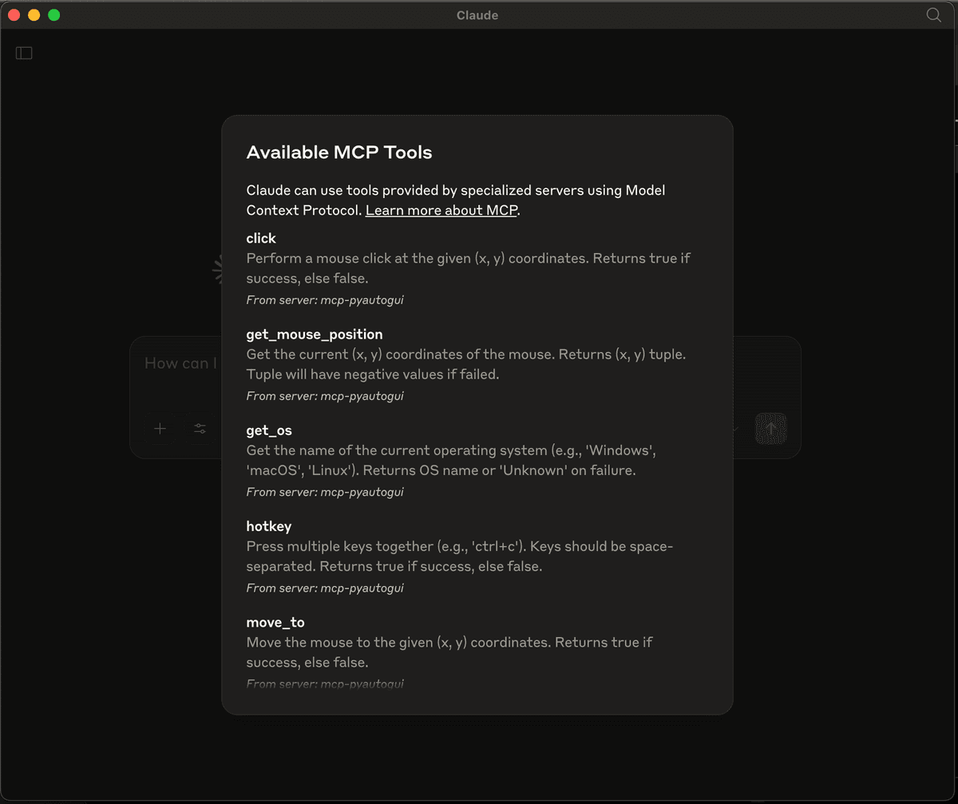Image resolution: width=958 pixels, height=804 pixels.
Task: Click the 'Move the mouse to the given' description
Action: [449, 652]
